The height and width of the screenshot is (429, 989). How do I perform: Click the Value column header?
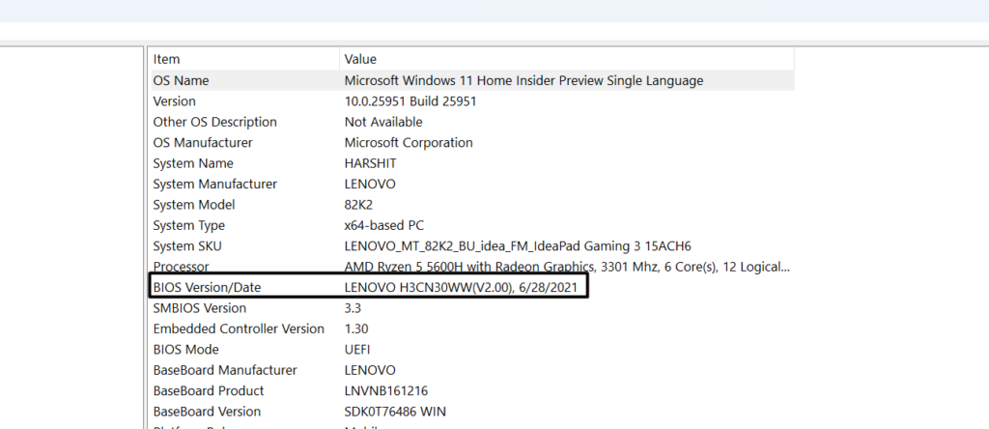(360, 60)
